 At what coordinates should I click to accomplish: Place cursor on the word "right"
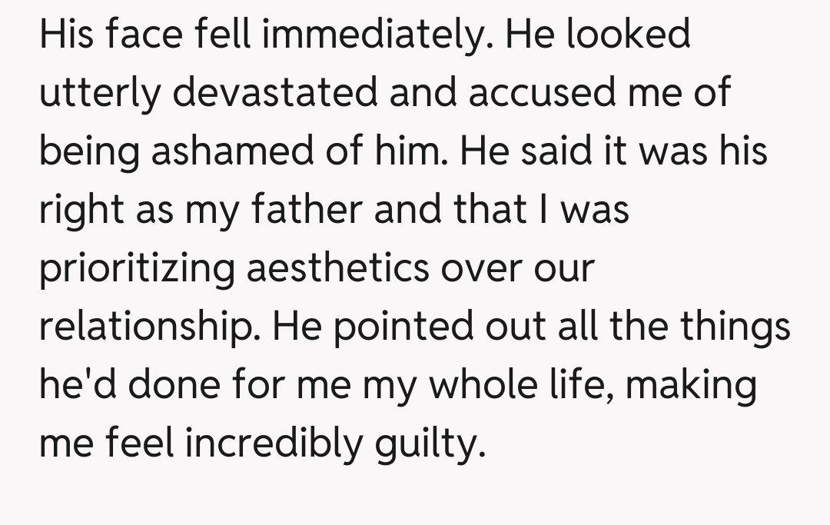(82, 211)
